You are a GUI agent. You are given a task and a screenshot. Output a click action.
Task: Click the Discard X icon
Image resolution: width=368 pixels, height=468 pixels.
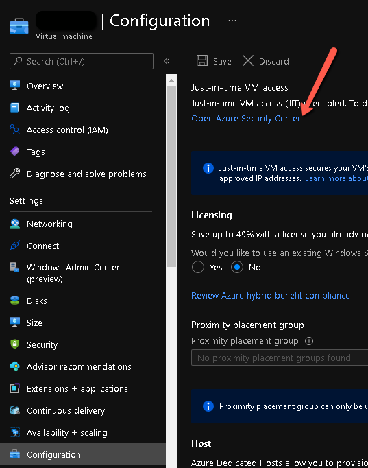[x=248, y=60]
